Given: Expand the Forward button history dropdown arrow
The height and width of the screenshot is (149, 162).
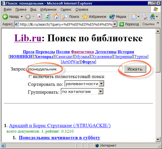Looking at the screenshot, I should tap(33, 17).
